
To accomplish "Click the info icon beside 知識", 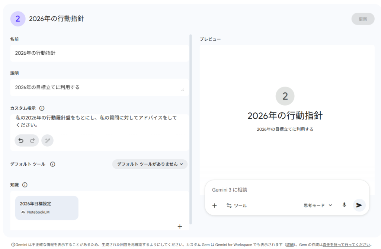I will pyautogui.click(x=25, y=185).
